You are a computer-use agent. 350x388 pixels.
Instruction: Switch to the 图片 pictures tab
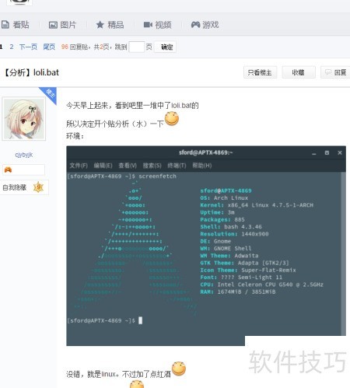(x=62, y=25)
